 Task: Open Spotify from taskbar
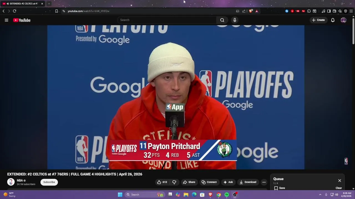tap(227, 195)
